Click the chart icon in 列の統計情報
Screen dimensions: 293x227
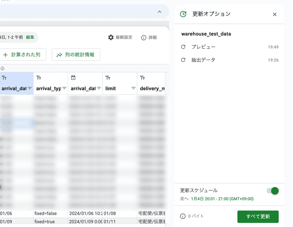pyautogui.click(x=59, y=55)
